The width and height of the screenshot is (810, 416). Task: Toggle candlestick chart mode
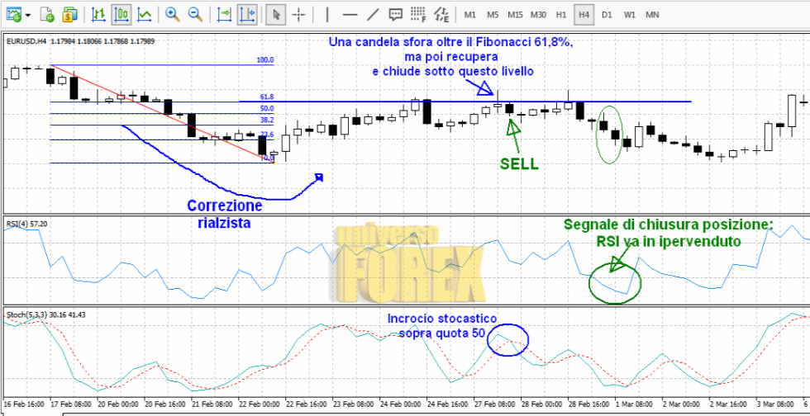(x=121, y=14)
